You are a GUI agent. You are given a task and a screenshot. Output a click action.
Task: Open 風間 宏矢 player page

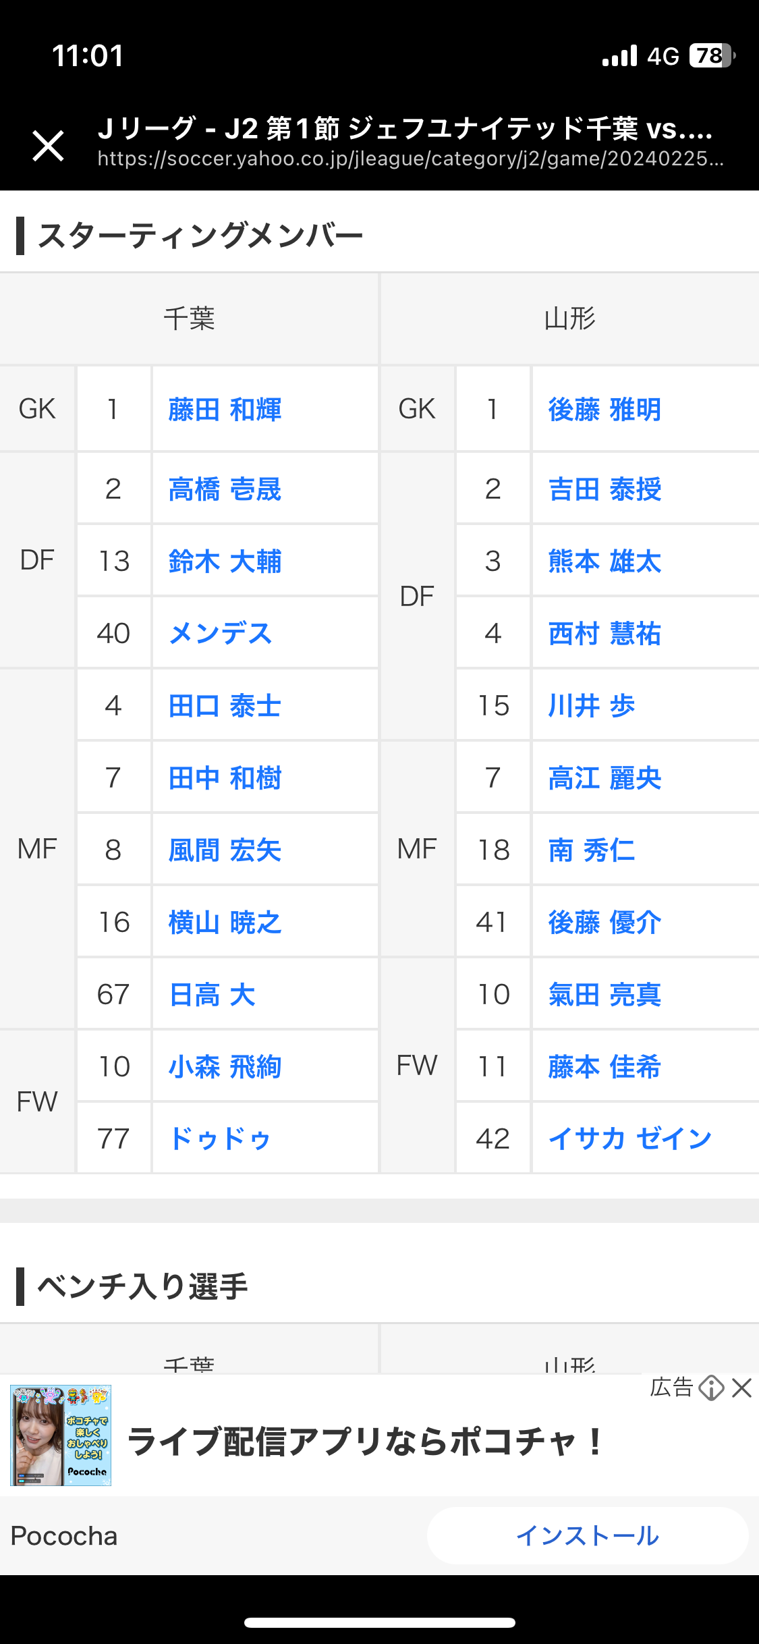[x=225, y=850]
